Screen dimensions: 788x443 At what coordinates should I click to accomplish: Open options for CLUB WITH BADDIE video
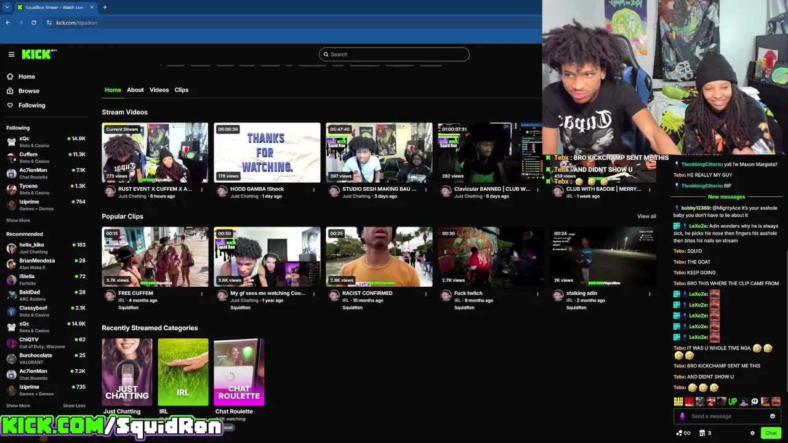click(x=649, y=190)
